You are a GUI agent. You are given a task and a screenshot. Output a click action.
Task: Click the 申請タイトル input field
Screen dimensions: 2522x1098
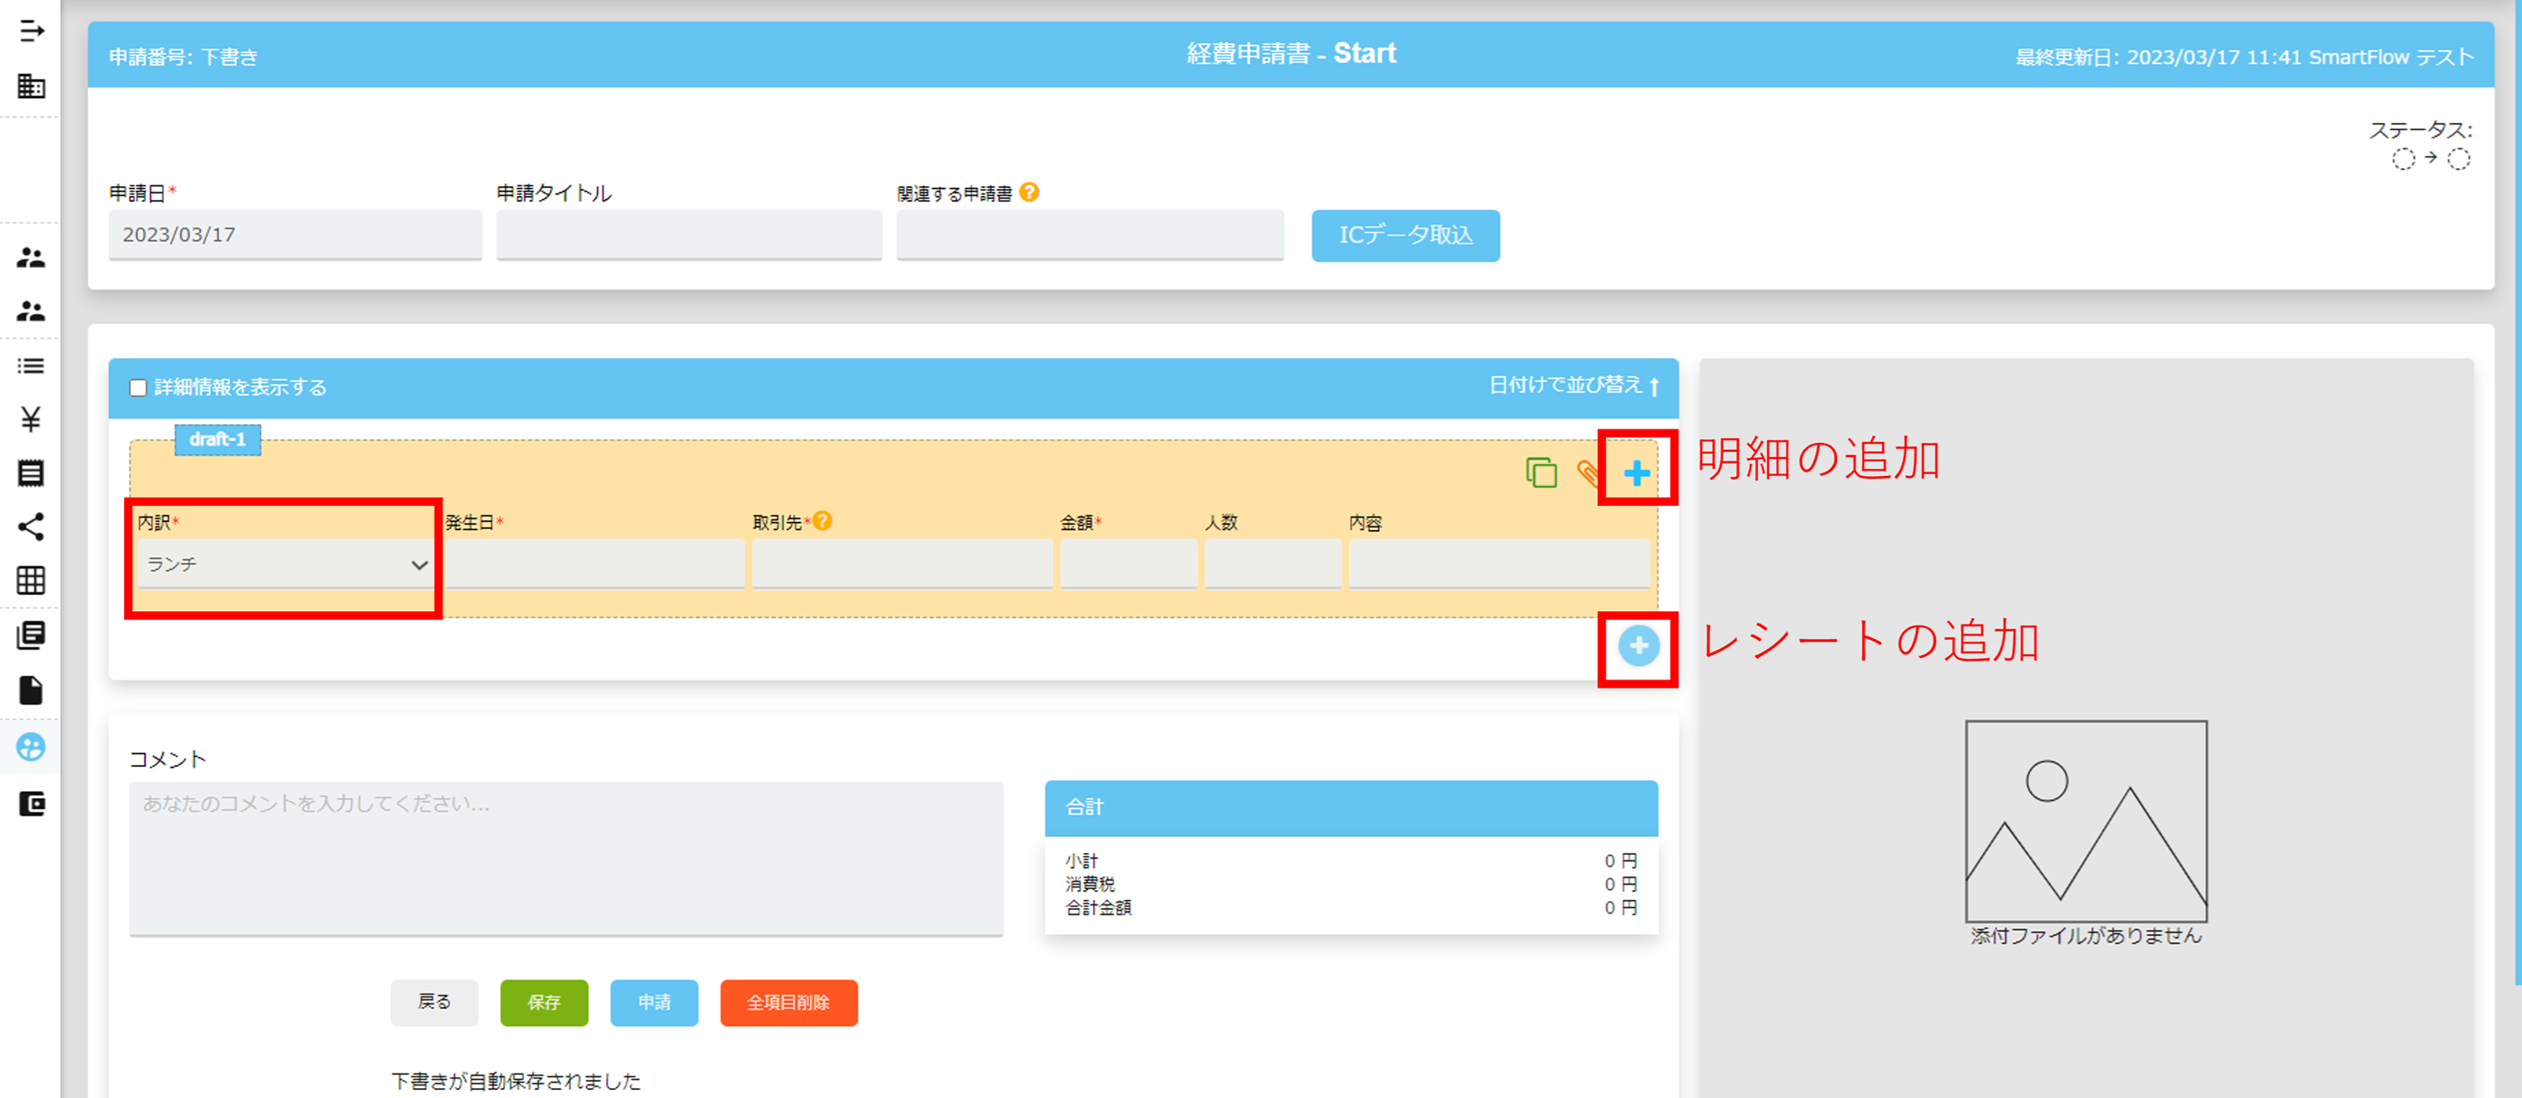(689, 235)
